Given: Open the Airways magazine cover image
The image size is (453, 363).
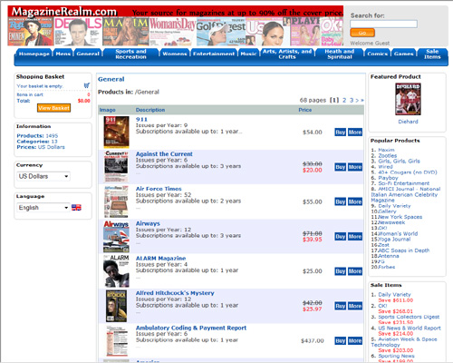Looking at the screenshot, I should click(116, 236).
